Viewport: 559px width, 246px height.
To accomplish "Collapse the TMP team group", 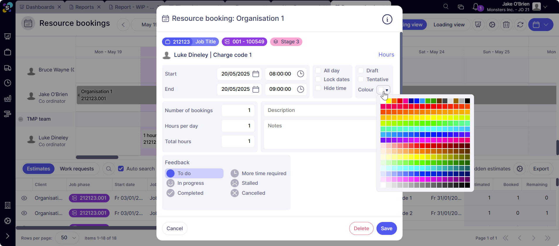I will tap(21, 119).
